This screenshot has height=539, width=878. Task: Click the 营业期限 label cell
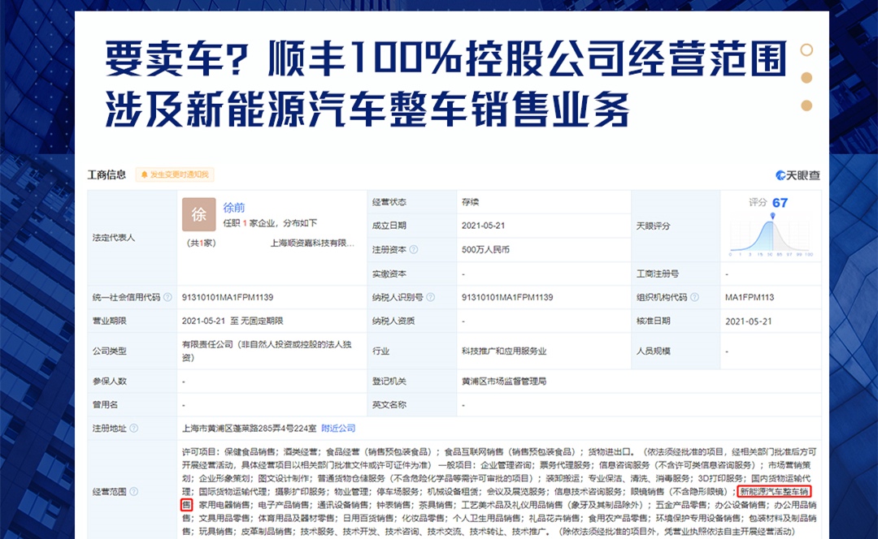pos(133,321)
